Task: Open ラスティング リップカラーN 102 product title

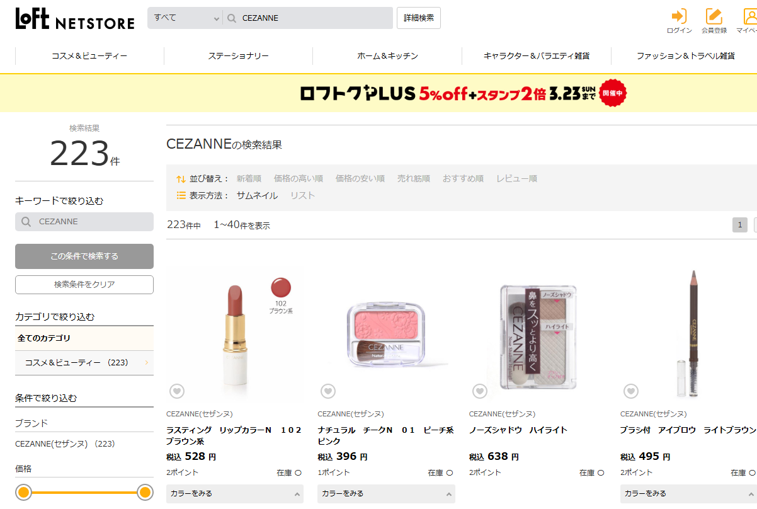Action: click(234, 436)
